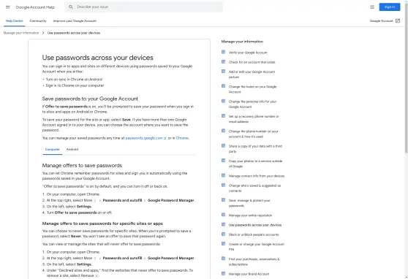Select the Android tab
Image resolution: width=408 pixels, height=279 pixels.
(72, 149)
